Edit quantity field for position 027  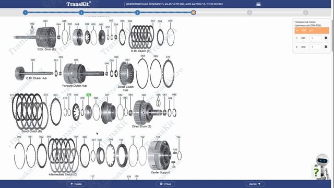coord(315,38)
